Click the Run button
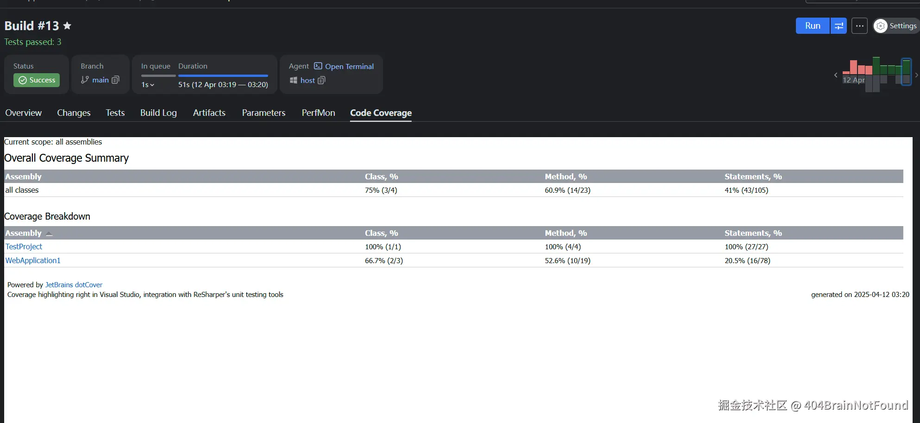Screen dimensions: 920x423 812,26
